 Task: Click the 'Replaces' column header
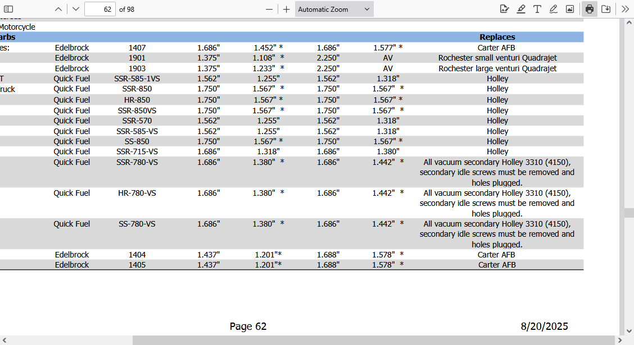[497, 37]
